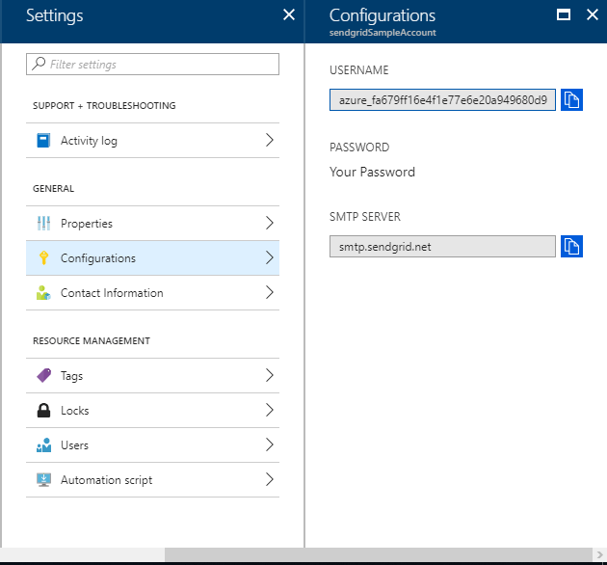Expand the Users chevron
This screenshot has height=565, width=607.
(x=270, y=444)
